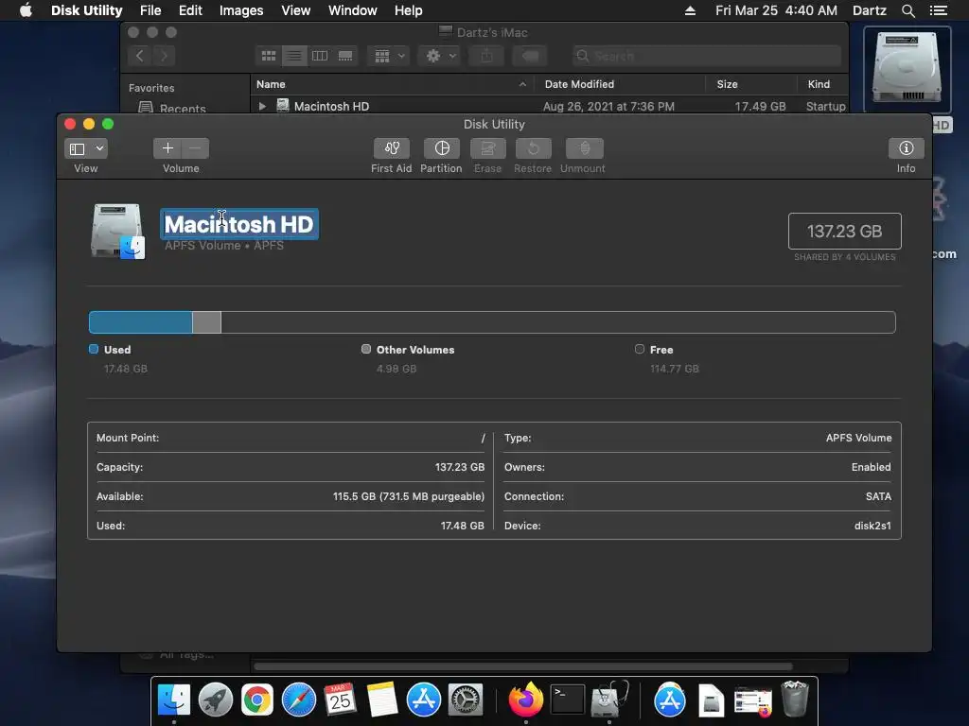Click the Macintosh HD drive icon in Disk Utility
969x726 pixels.
coord(117,231)
